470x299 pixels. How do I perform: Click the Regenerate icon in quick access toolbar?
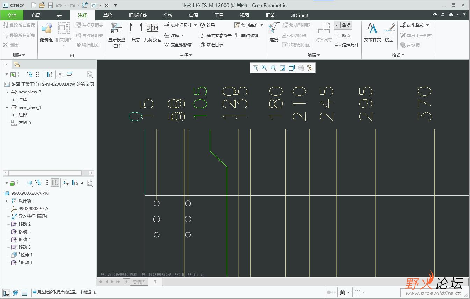pos(85,5)
